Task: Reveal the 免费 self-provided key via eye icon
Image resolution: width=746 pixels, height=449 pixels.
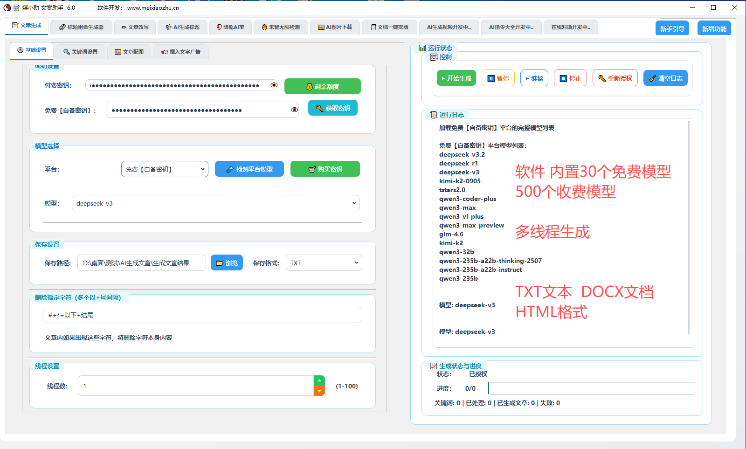Action: pos(294,110)
